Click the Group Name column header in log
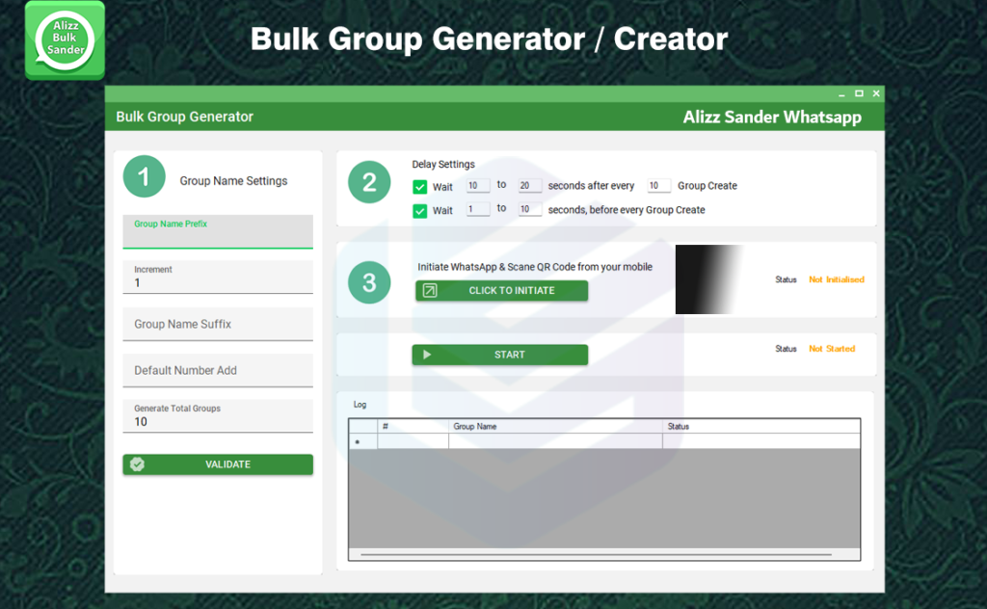This screenshot has height=609, width=987. pyautogui.click(x=554, y=426)
